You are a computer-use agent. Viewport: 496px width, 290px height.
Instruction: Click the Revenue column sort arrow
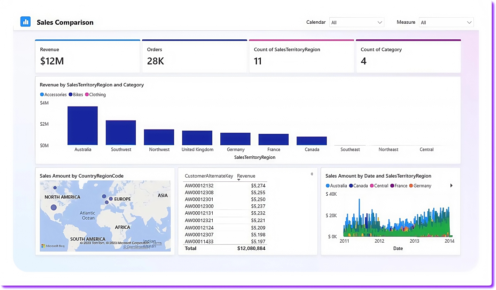pyautogui.click(x=239, y=180)
